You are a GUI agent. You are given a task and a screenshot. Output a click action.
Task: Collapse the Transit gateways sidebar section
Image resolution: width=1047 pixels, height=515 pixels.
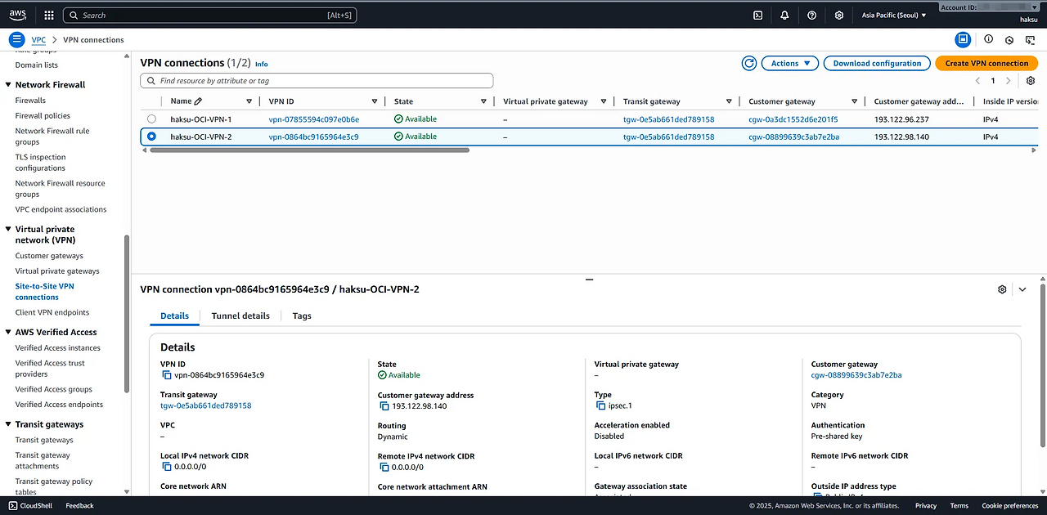pyautogui.click(x=8, y=424)
